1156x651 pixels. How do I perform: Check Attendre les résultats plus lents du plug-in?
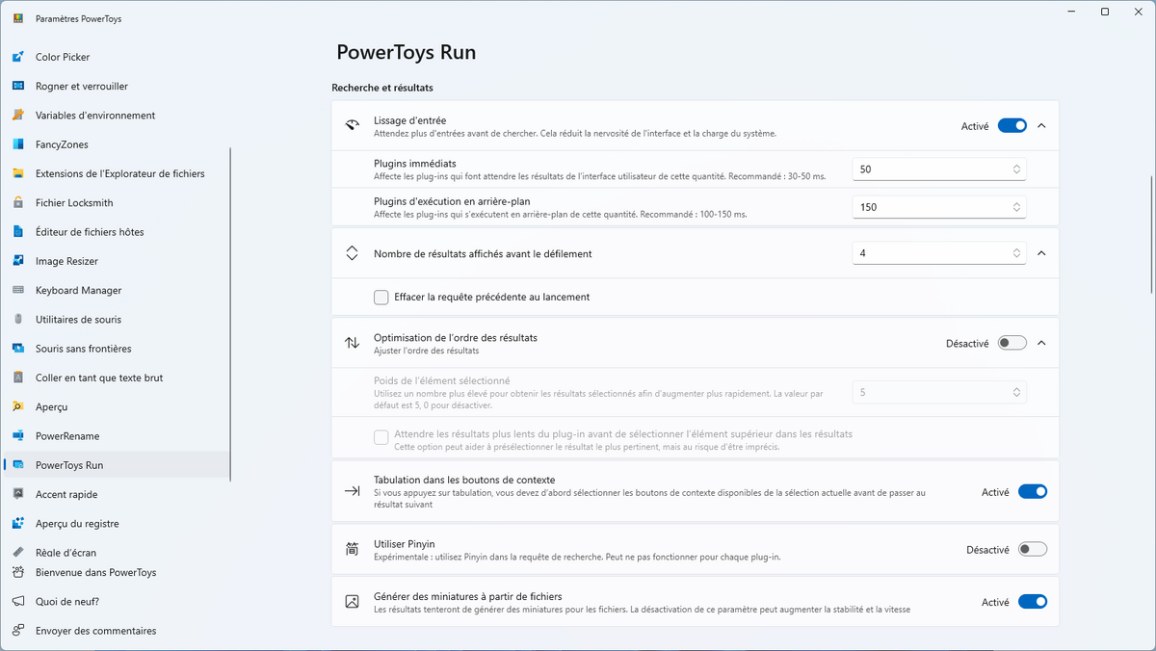pyautogui.click(x=381, y=437)
